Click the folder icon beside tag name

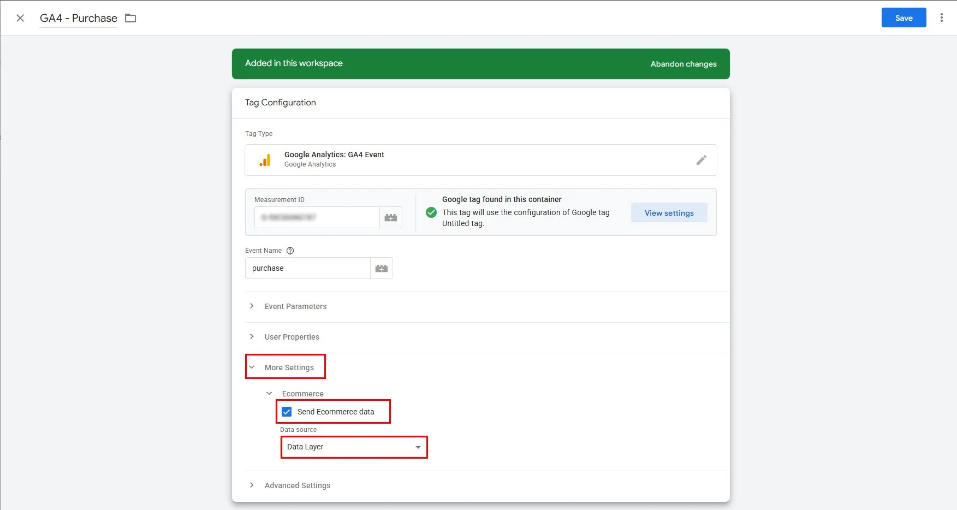coord(130,18)
